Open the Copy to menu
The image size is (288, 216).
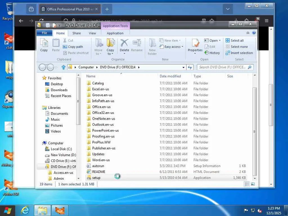[110, 47]
